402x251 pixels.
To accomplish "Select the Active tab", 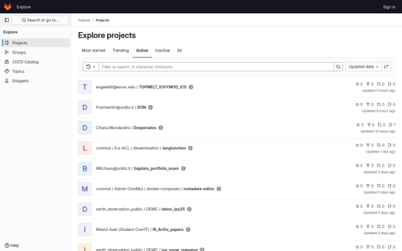I will click(142, 50).
